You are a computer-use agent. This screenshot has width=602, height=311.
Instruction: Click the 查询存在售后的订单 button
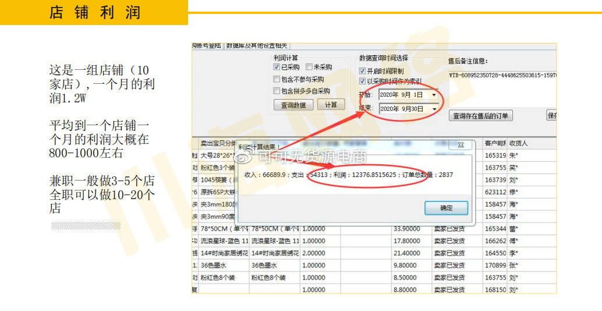pos(481,116)
